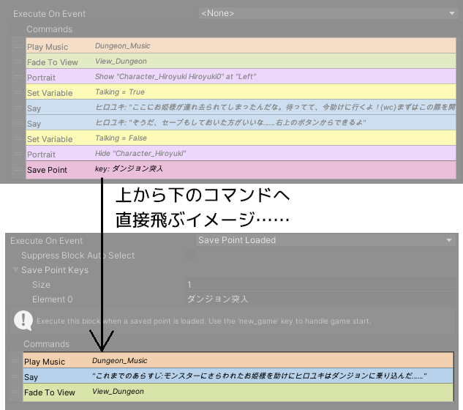Select the Set Variable Talking = False command
The image size is (463, 410).
coord(241,138)
